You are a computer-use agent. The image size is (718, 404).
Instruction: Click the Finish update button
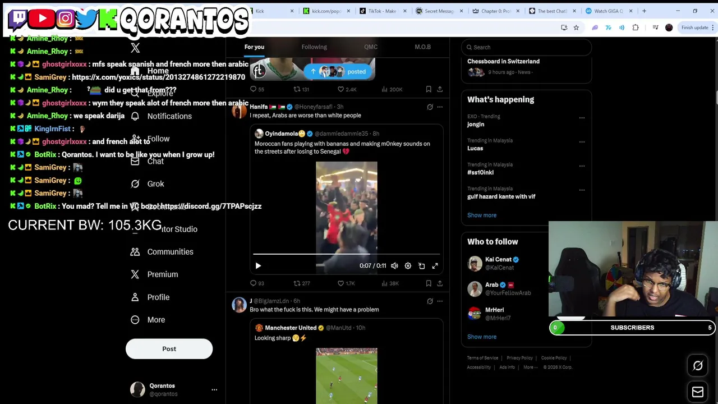[697, 27]
